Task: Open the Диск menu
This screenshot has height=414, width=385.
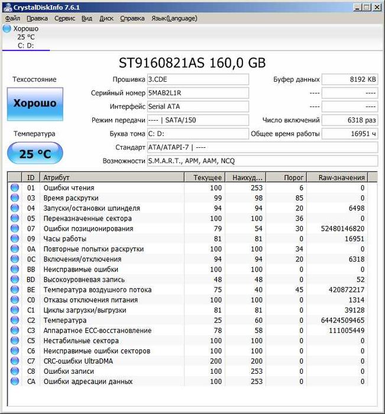Action: (x=106, y=18)
